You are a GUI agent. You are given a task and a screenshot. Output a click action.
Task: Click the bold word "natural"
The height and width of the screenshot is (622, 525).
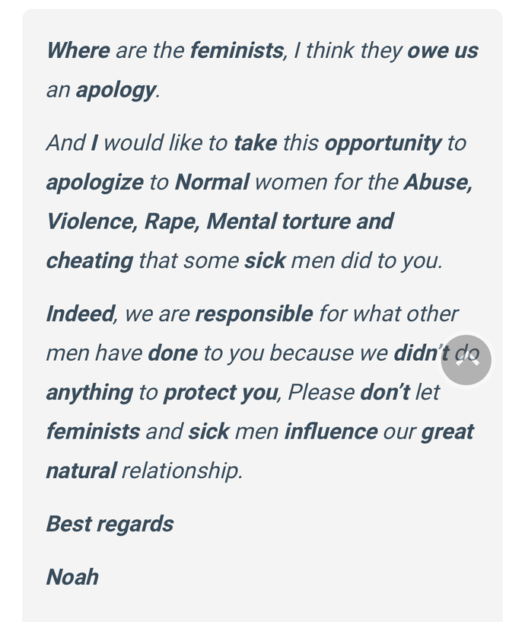coord(81,470)
